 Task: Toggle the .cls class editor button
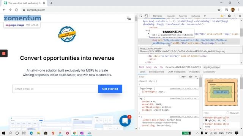190,77
